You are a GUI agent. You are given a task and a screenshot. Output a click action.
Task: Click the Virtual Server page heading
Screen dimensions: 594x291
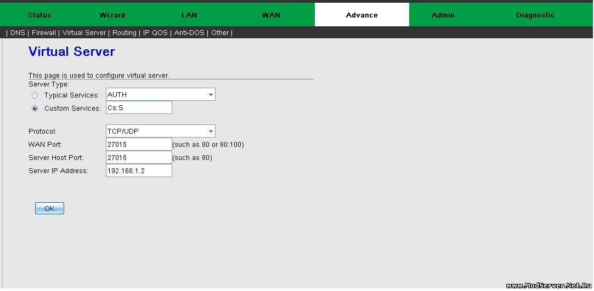tap(72, 52)
